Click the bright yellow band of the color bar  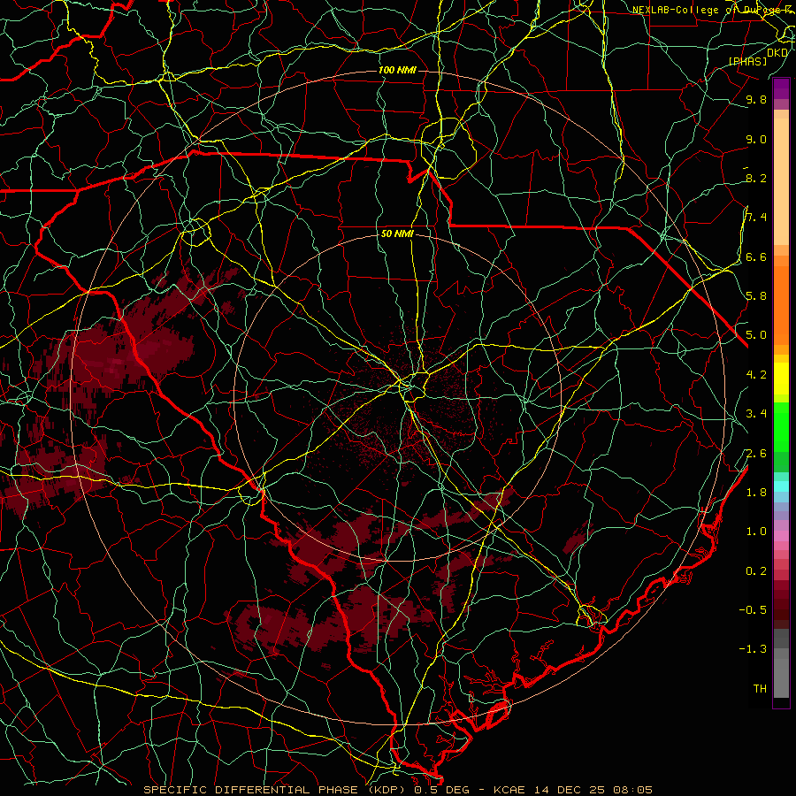pyautogui.click(x=781, y=379)
